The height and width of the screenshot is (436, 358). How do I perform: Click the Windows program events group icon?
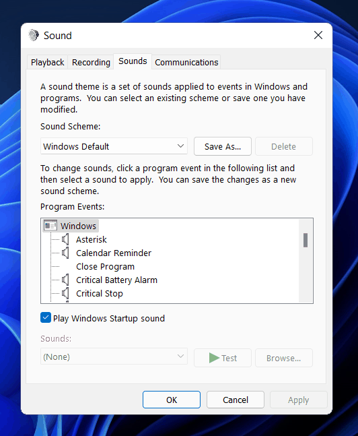pos(50,226)
